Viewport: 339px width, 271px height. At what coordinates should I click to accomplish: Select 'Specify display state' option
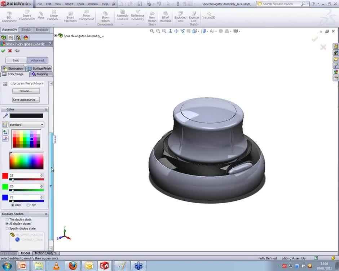click(7, 228)
